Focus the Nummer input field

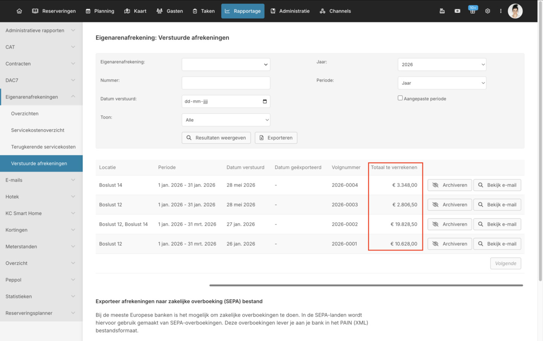[x=226, y=83]
